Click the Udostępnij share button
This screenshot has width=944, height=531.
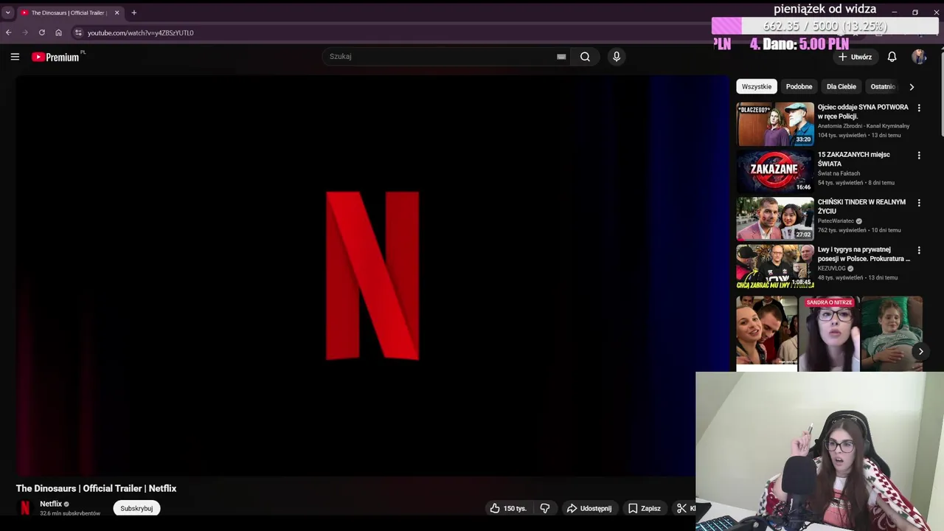(x=589, y=508)
